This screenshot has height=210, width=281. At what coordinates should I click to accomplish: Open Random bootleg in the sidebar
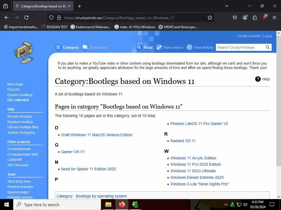[20, 122]
